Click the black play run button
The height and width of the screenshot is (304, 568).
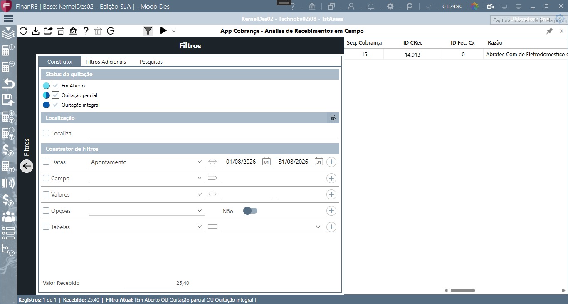click(x=163, y=30)
